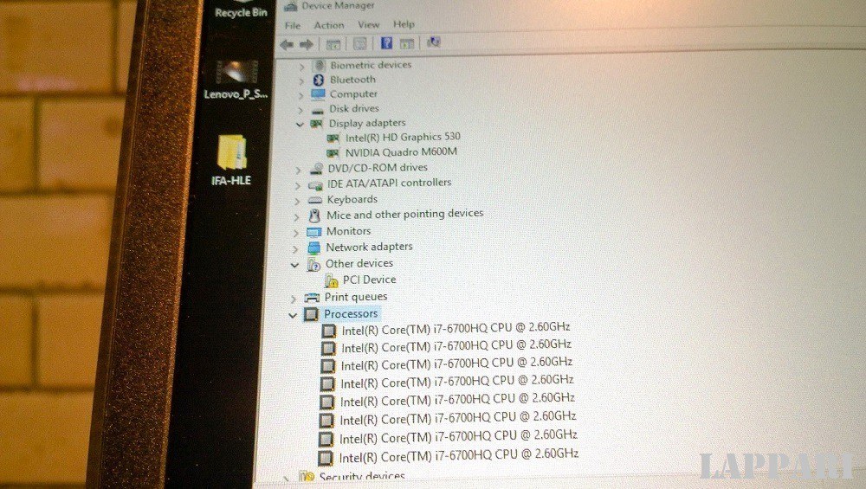Image resolution: width=866 pixels, height=489 pixels.
Task: Select the Network adapters label
Action: (x=369, y=248)
